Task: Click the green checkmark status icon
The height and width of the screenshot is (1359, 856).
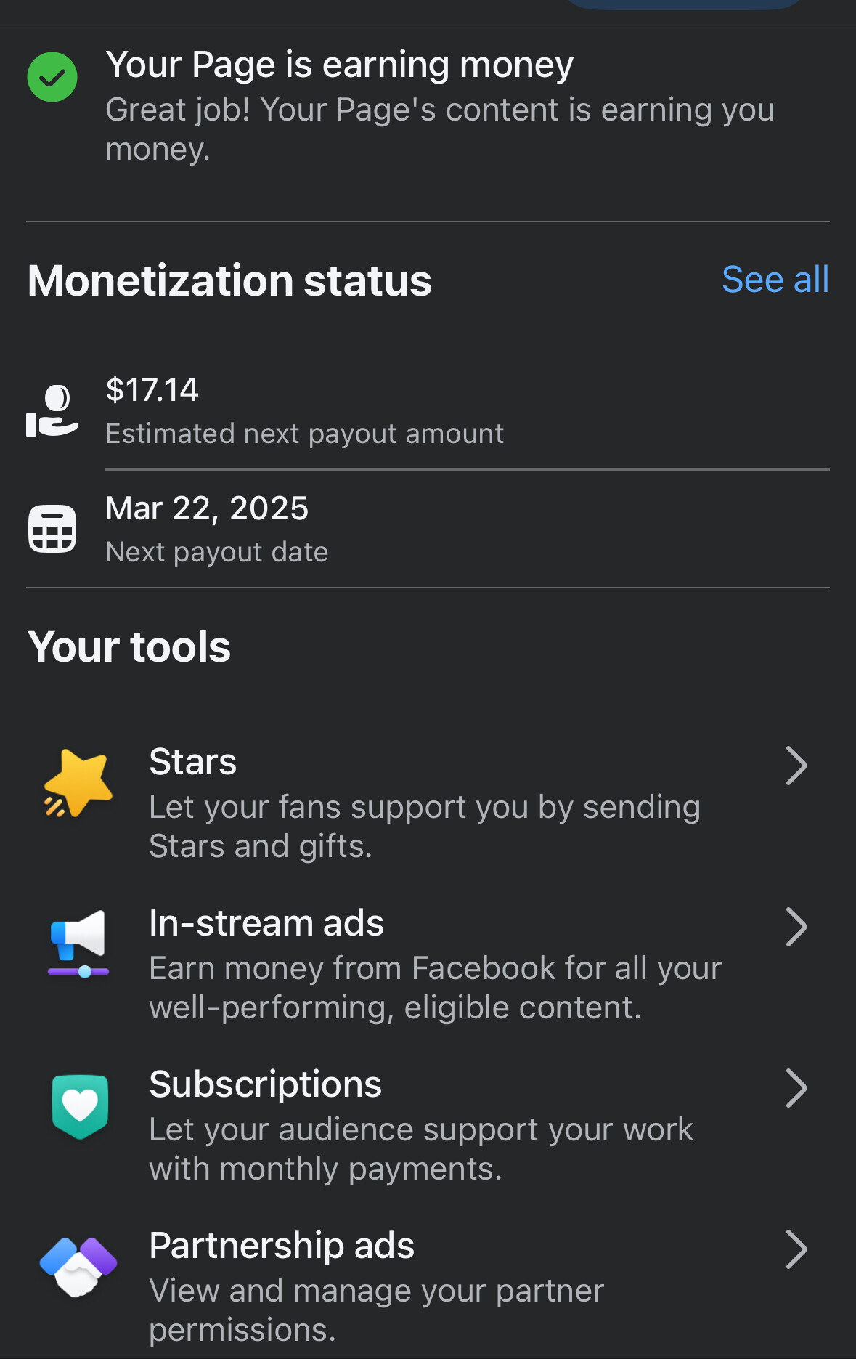Action: pyautogui.click(x=52, y=77)
